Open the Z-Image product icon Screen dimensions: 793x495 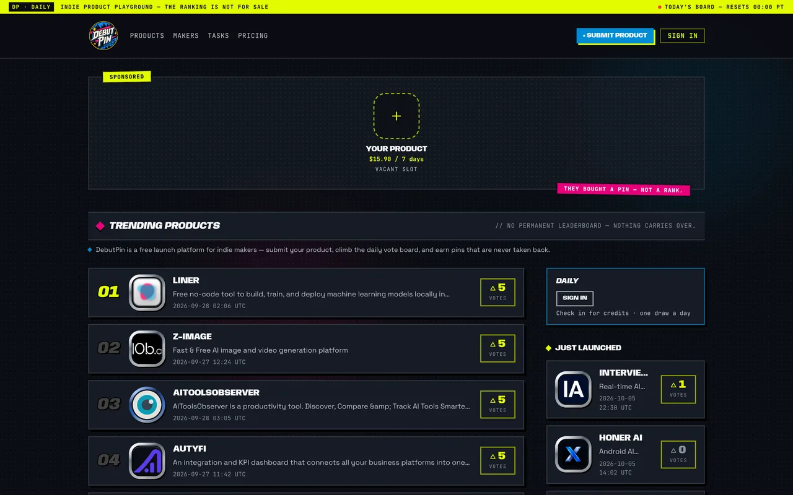point(147,348)
